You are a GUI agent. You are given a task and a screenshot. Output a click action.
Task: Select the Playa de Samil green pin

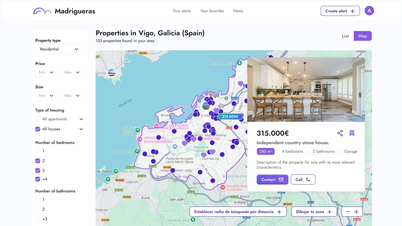(137, 151)
